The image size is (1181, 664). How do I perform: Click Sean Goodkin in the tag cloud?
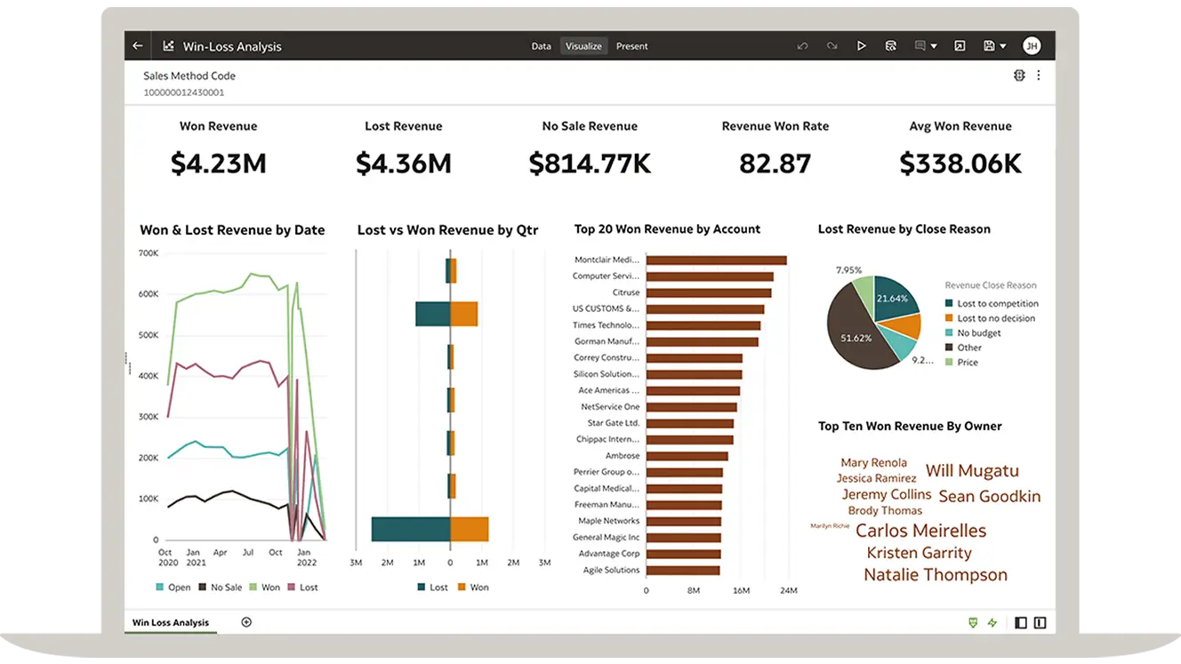989,497
